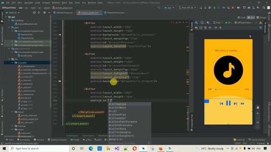Open the Layout Inspector panel
The width and height of the screenshot is (271, 152).
257,140
